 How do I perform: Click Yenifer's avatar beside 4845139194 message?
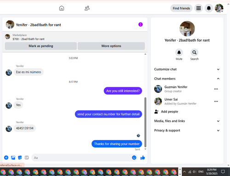point(9,129)
